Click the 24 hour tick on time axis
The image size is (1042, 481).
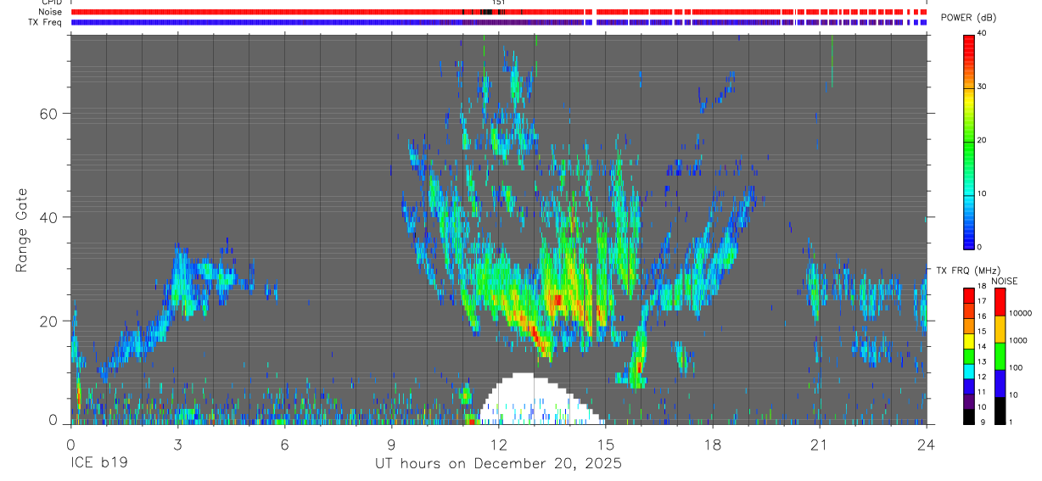click(x=927, y=445)
